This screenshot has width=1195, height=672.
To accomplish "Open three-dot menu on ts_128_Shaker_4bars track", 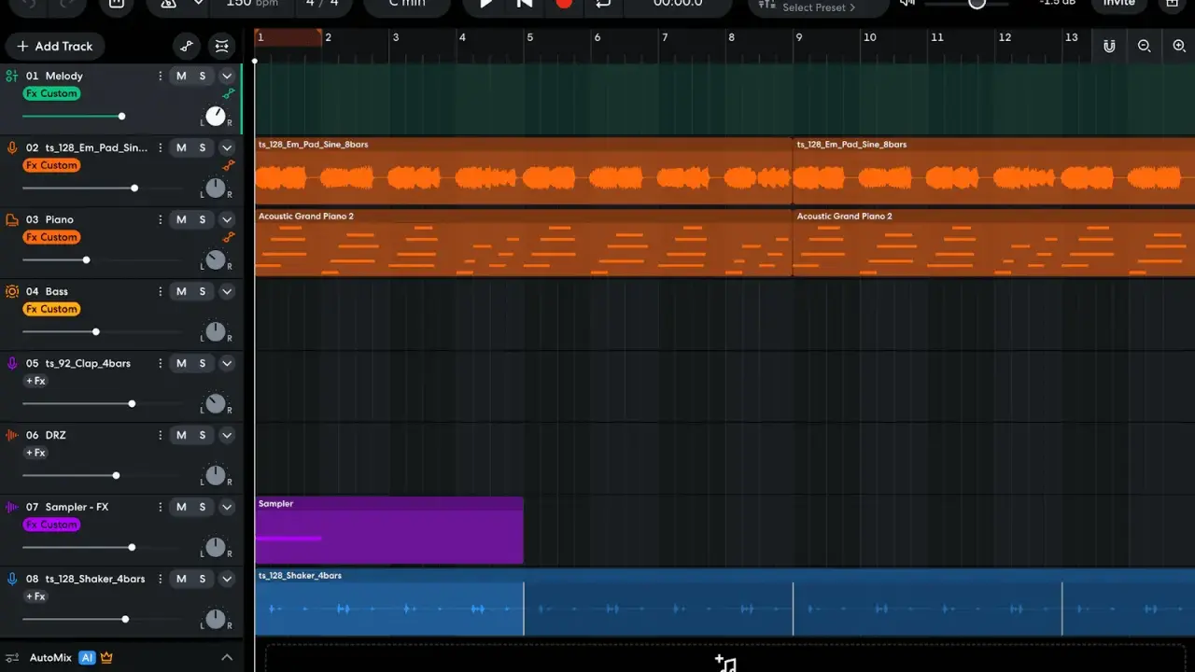I will (x=161, y=579).
